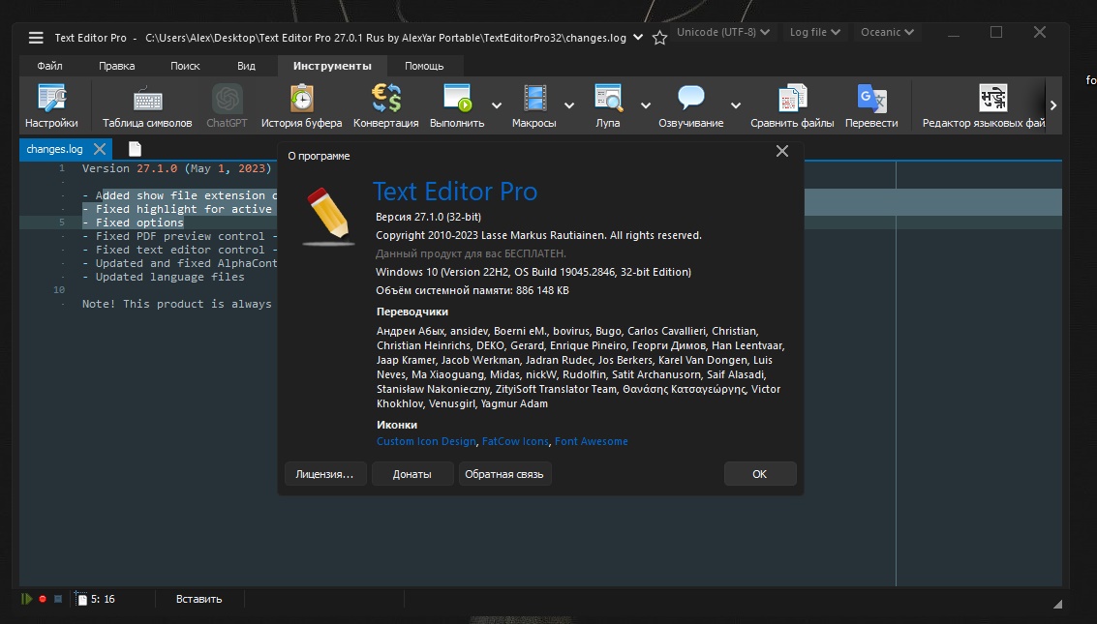Click the Озвучивание speech bubble icon
Screen dimensions: 1097x624
tap(690, 98)
